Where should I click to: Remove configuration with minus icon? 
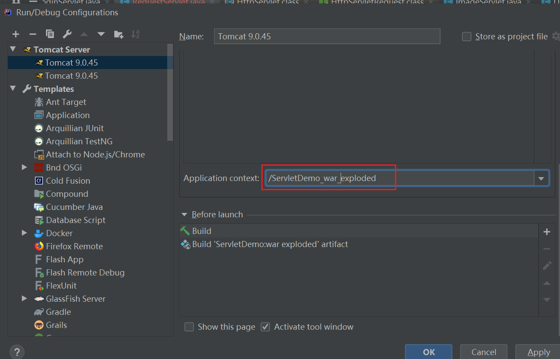click(33, 34)
